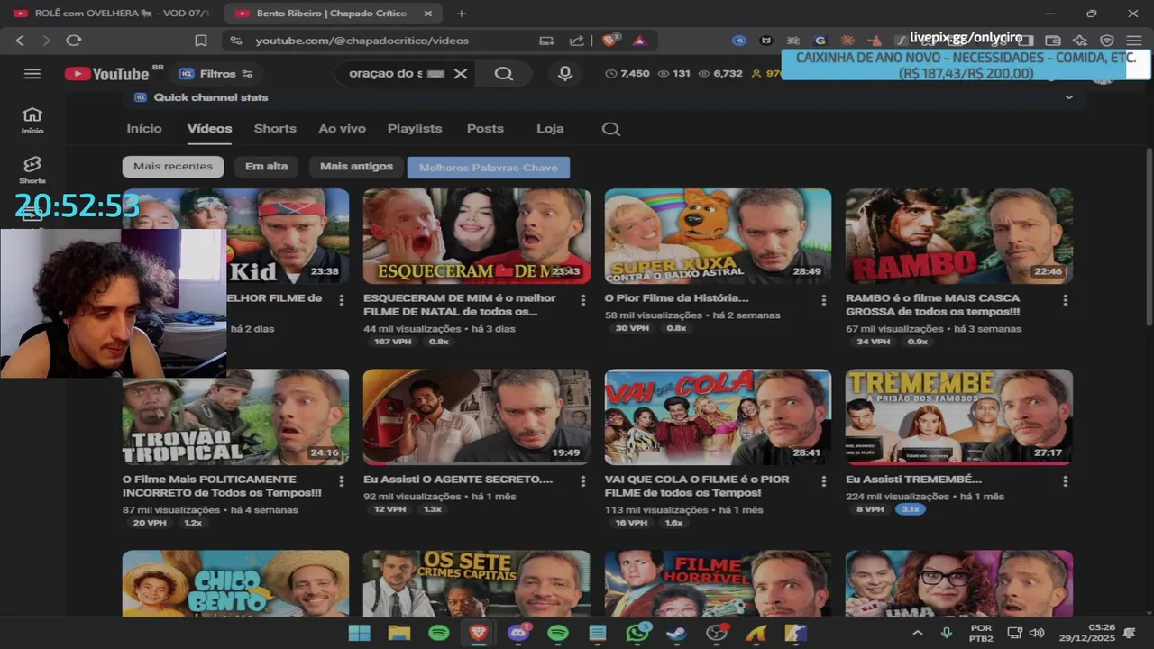
Task: Open options menu for ESQUECERAM DE MIM video
Action: [x=582, y=300]
